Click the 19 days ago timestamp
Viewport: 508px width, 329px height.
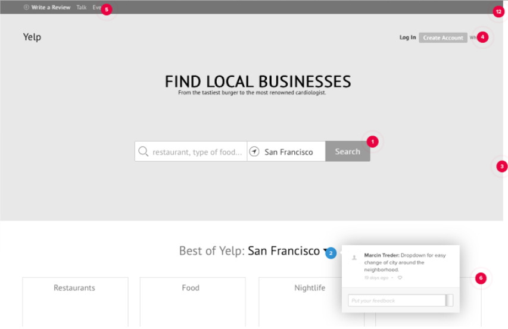coord(376,278)
